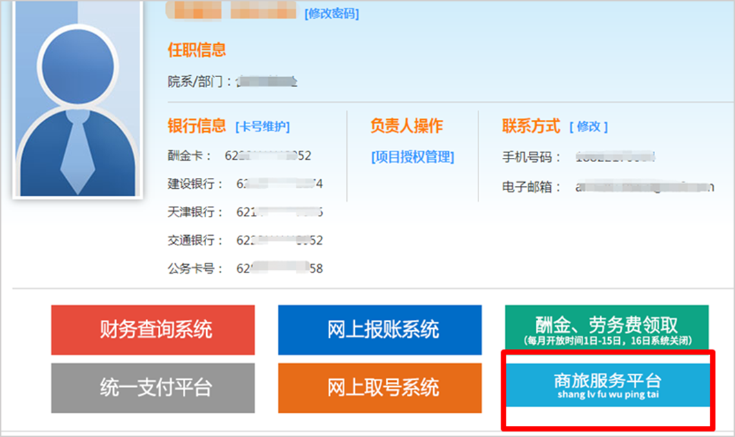Click 修改 next to 联系方式
Viewport: 735px width, 437px height.
[x=588, y=127]
